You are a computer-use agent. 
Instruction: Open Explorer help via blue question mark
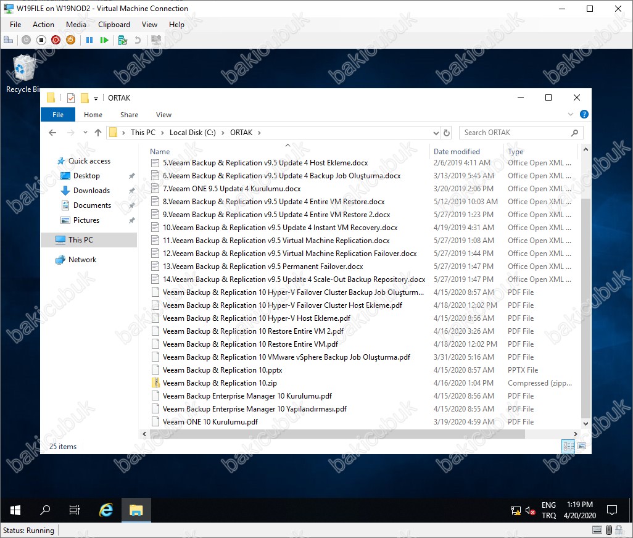coord(584,114)
